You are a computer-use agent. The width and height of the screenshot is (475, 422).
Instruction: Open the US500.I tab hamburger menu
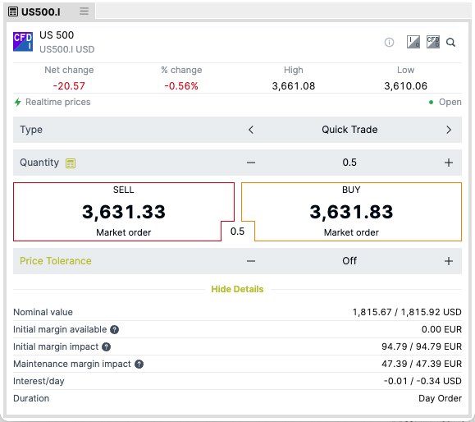[84, 11]
